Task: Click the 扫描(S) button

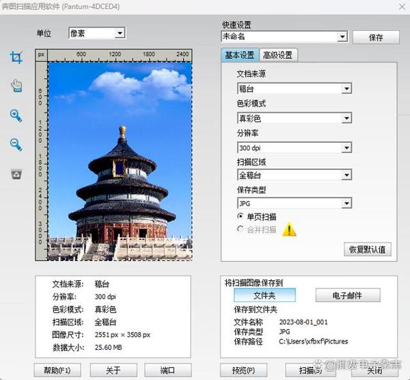Action: click(x=310, y=370)
